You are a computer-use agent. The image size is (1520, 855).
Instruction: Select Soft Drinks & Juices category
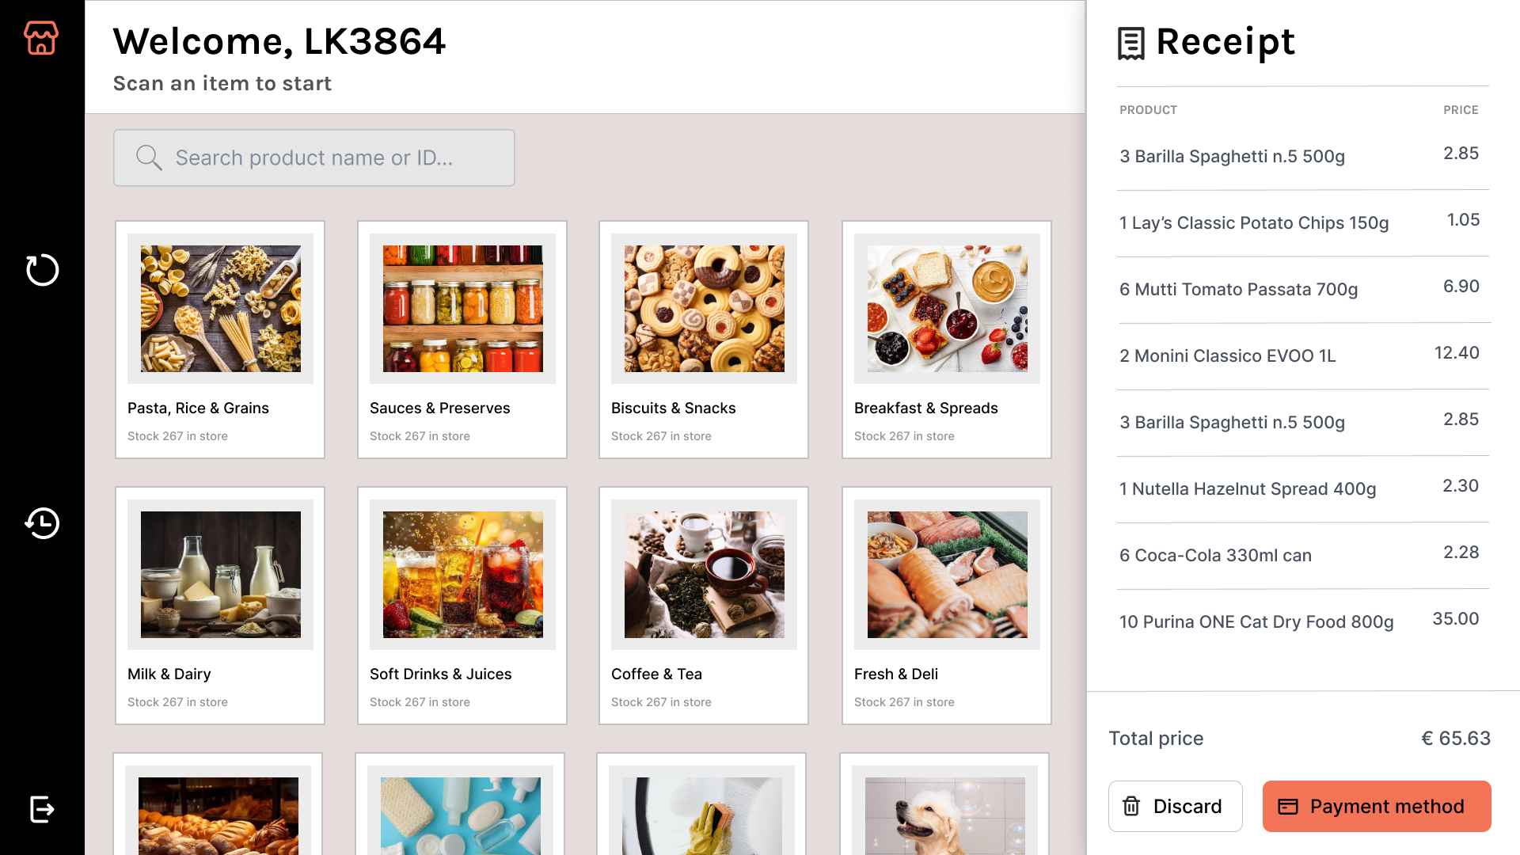[462, 606]
